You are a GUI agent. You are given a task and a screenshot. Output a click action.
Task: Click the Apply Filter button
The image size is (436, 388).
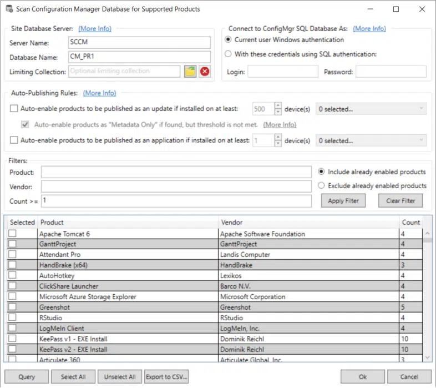point(343,201)
